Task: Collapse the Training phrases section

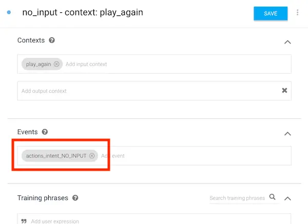Action: [x=287, y=198]
